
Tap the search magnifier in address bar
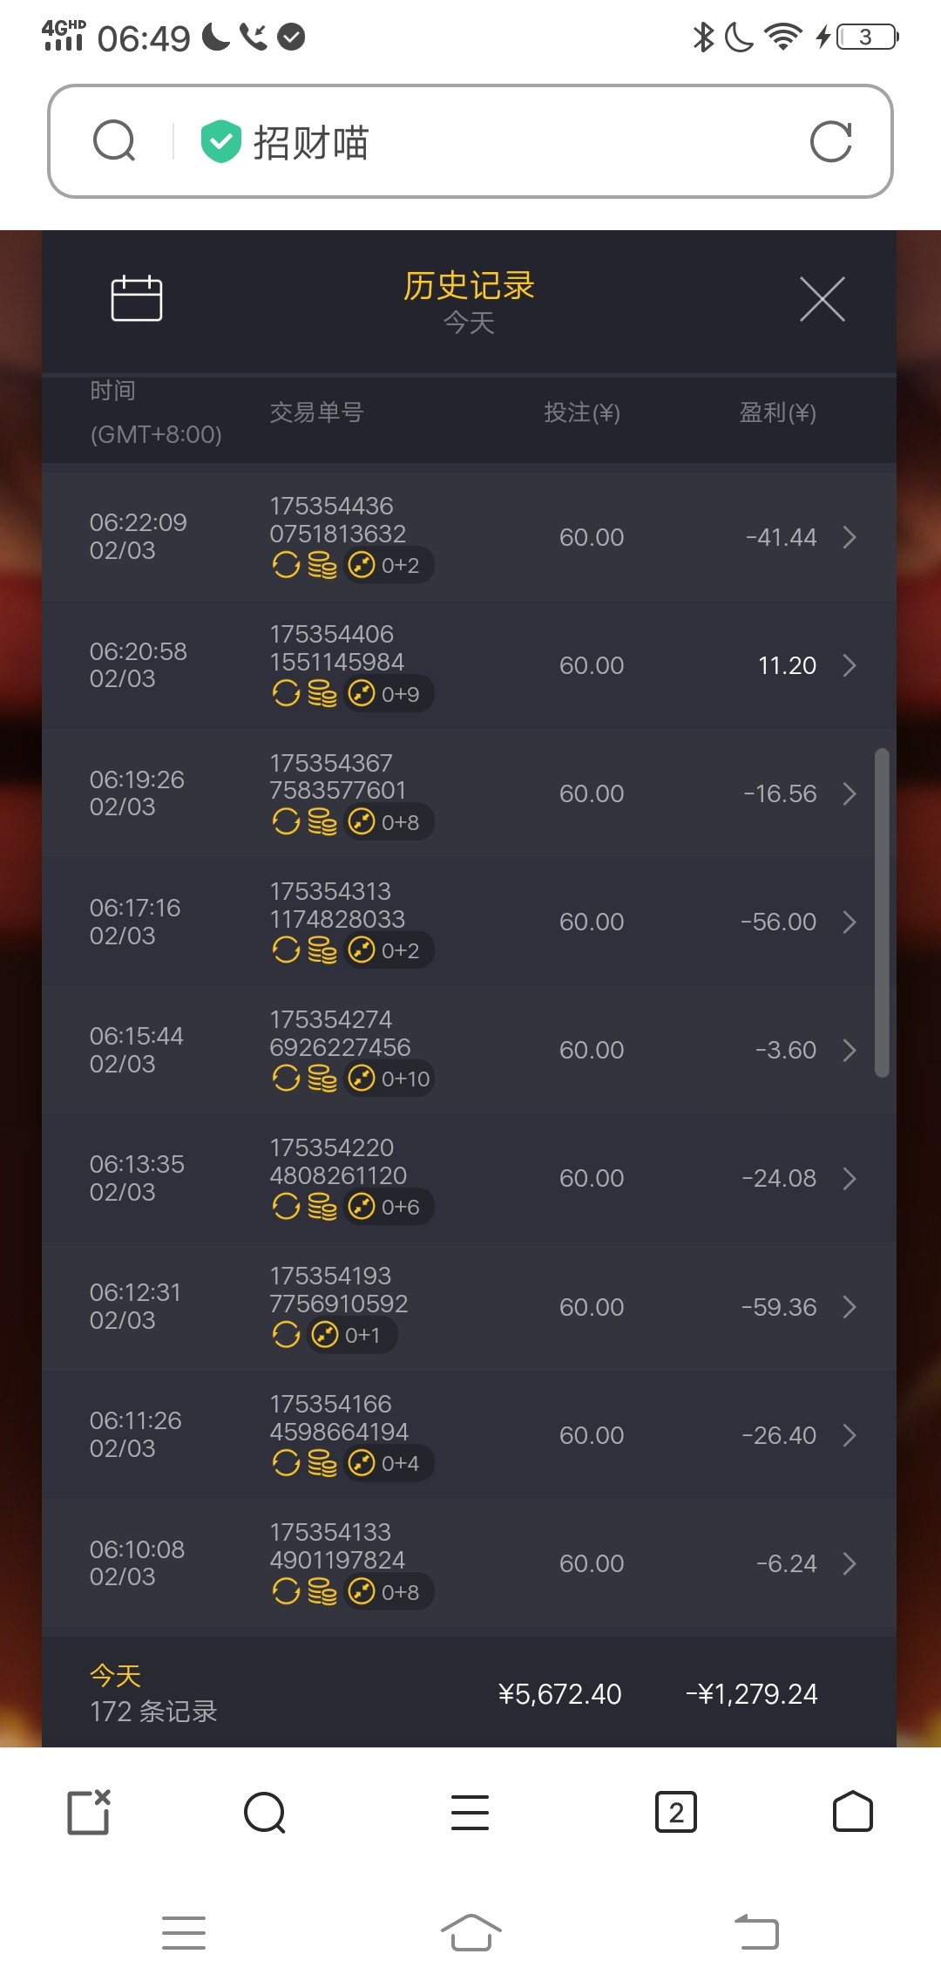pyautogui.click(x=114, y=141)
